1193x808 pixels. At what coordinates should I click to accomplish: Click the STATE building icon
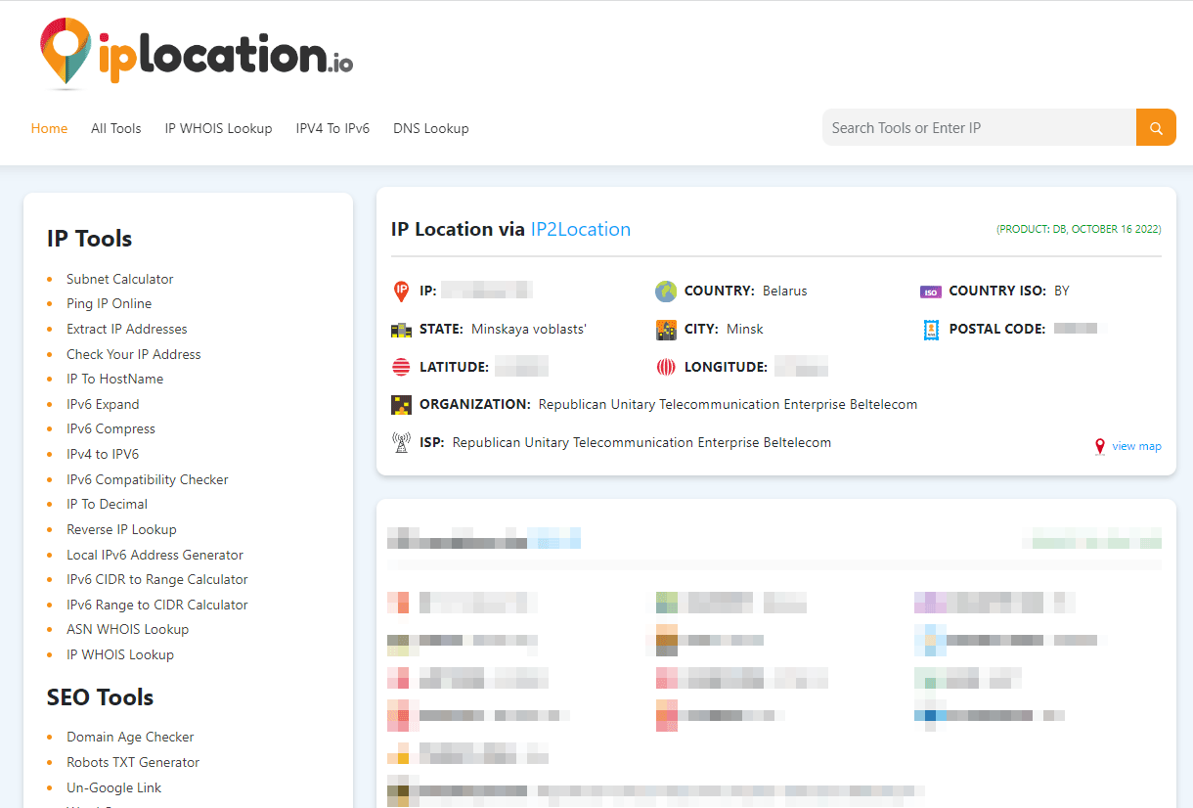click(401, 330)
